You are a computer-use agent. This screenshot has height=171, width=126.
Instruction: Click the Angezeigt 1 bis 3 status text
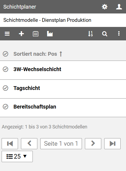[x=45, y=127]
